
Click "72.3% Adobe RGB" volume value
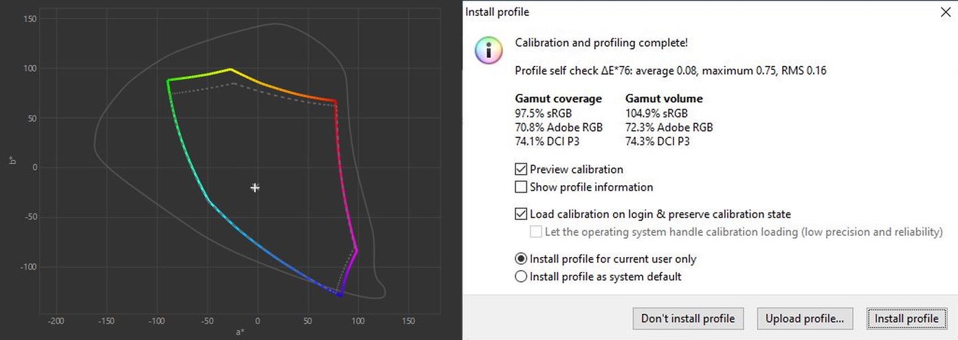pyautogui.click(x=669, y=127)
